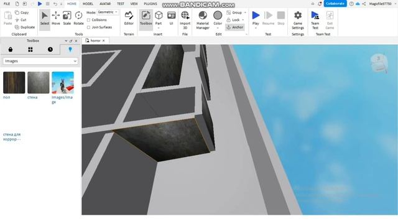Image resolution: width=398 pixels, height=224 pixels.
Task: Group the selected objects
Action: [234, 12]
